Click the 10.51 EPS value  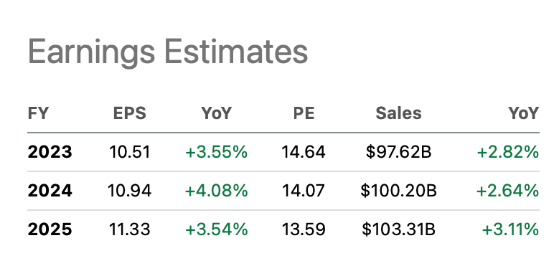pos(130,152)
